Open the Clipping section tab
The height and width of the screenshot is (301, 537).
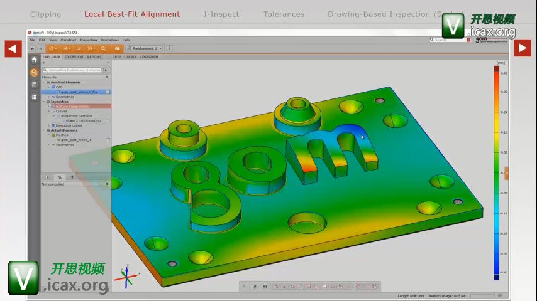pos(45,14)
